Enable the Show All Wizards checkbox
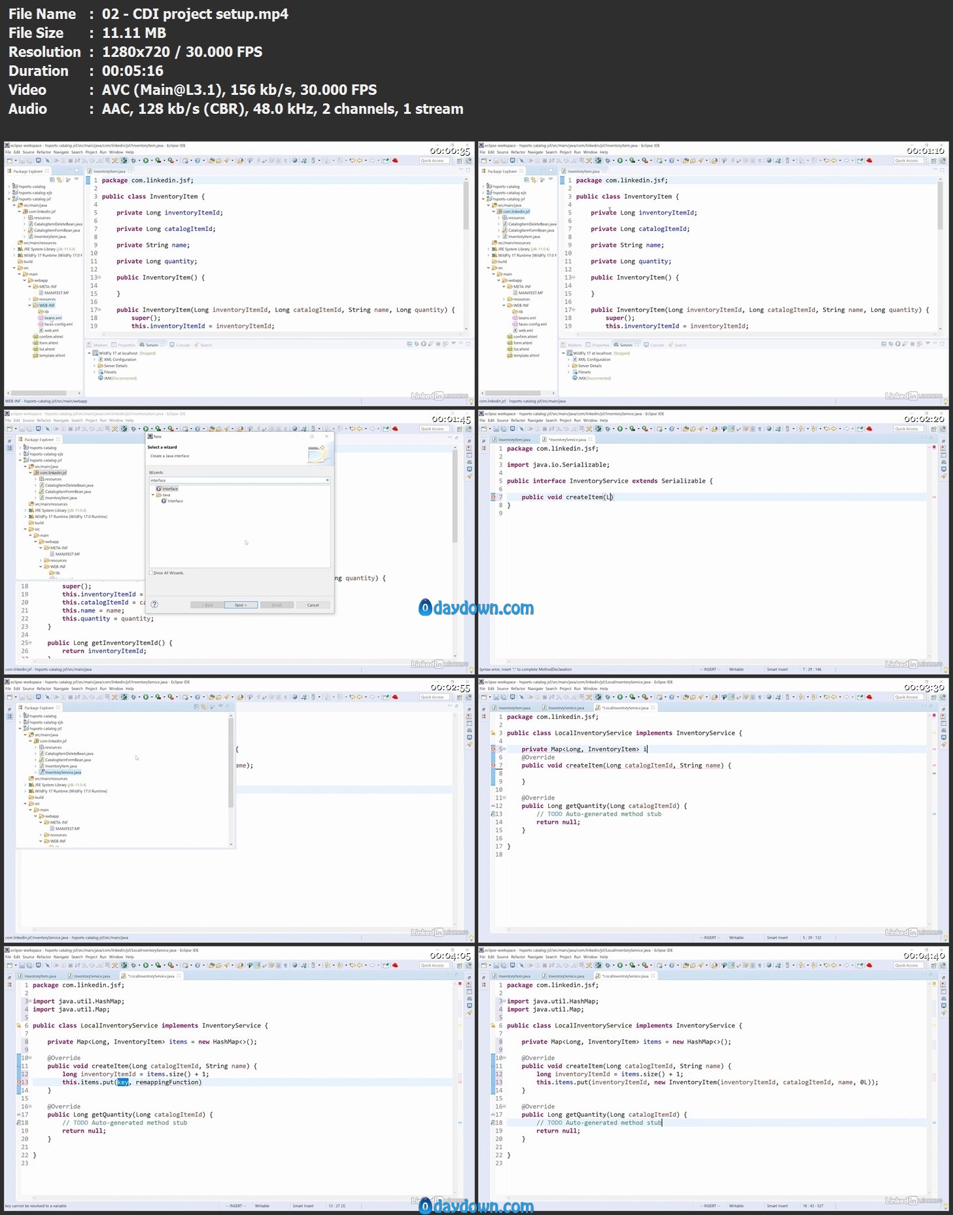Screen dimensions: 953x1215 [x=152, y=572]
